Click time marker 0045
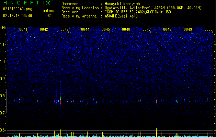 click(106, 29)
